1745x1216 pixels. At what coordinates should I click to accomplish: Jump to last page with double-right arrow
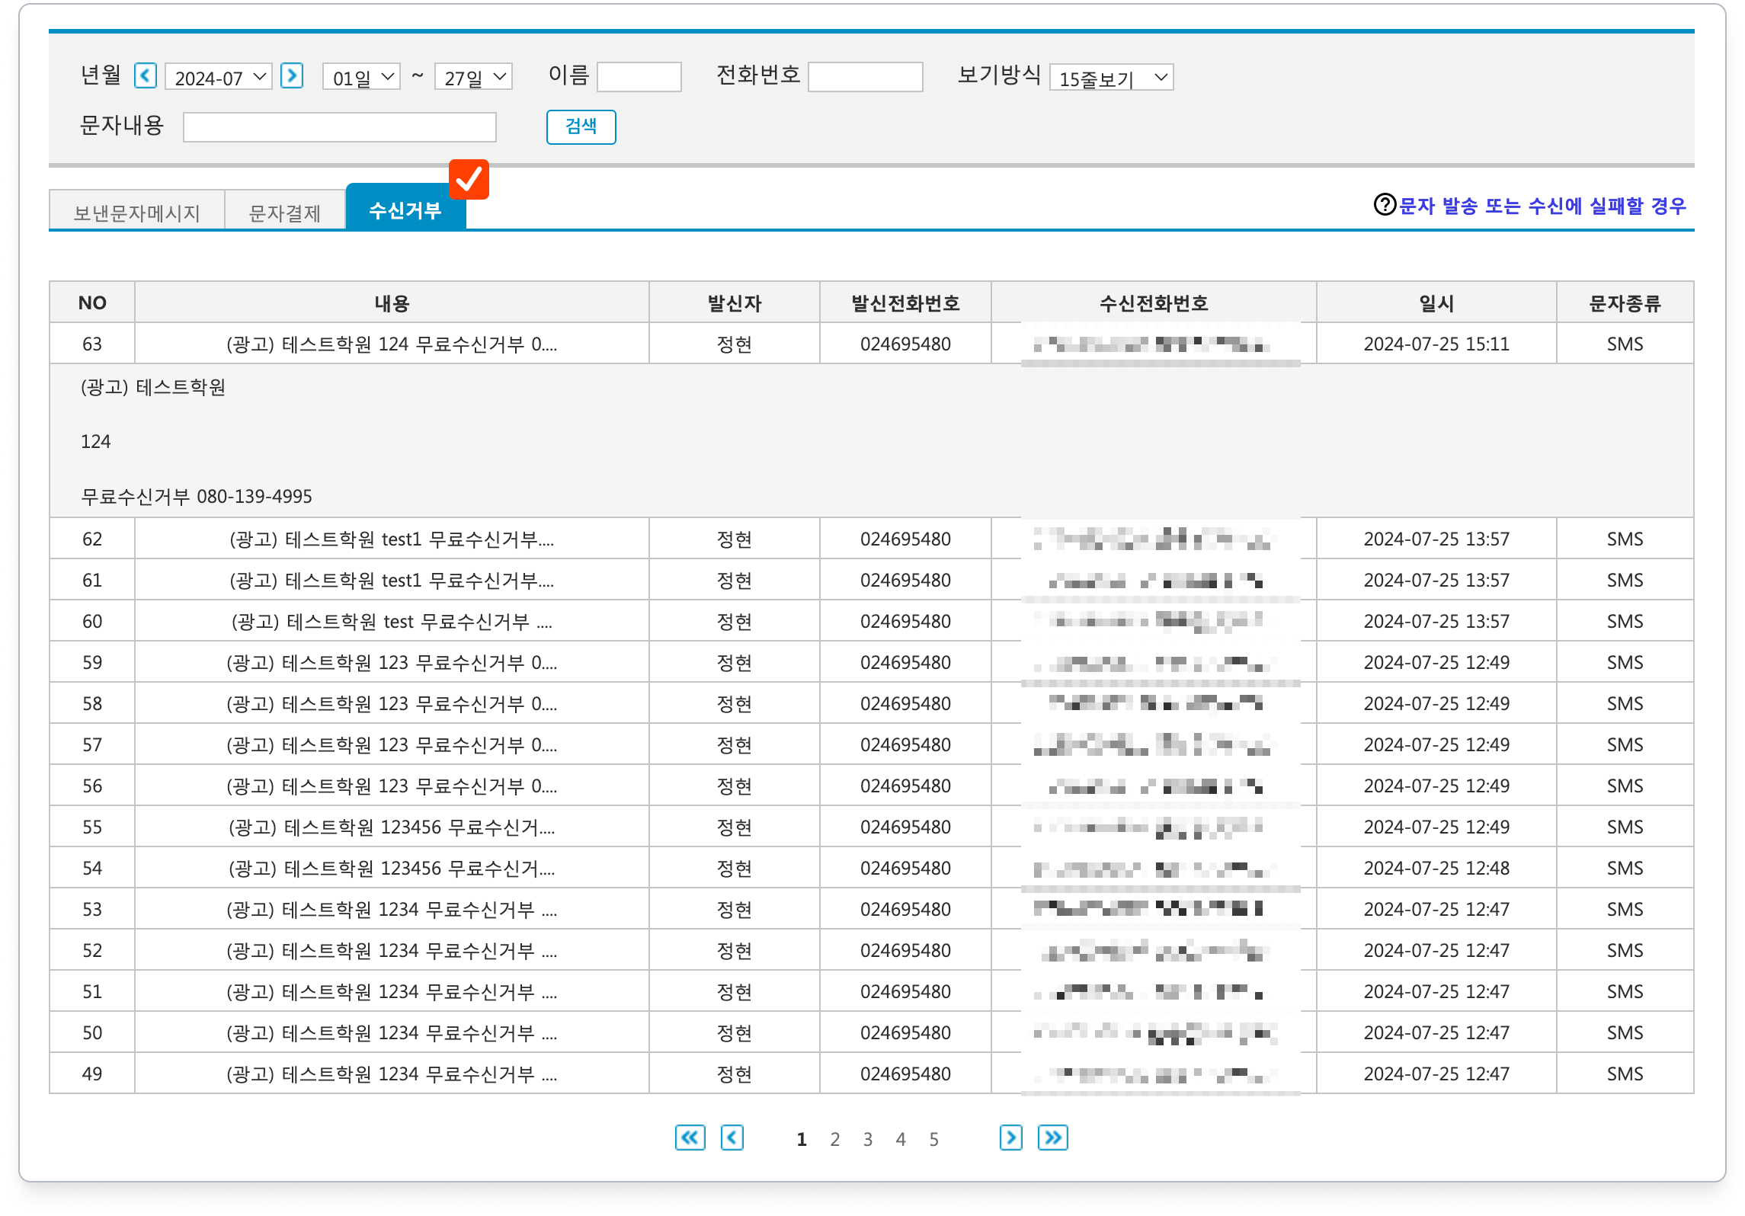(x=1052, y=1138)
